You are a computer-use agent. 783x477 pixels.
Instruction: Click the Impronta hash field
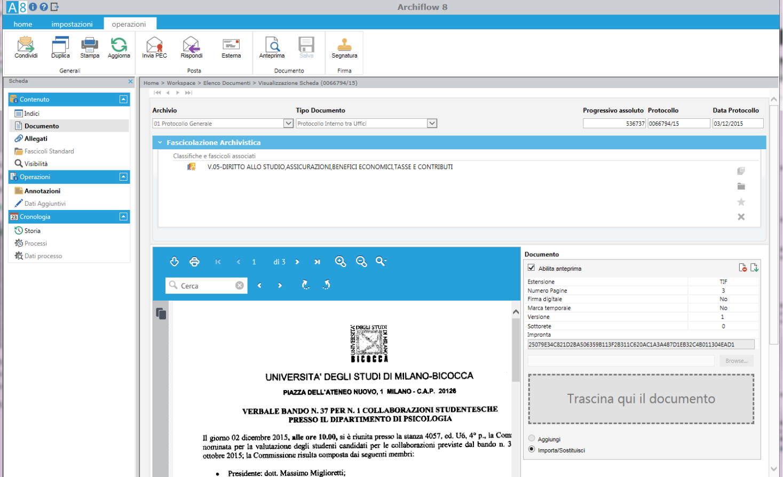click(641, 344)
